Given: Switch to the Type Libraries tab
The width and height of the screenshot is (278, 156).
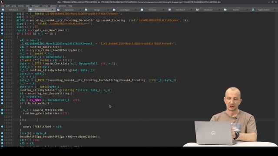Looking at the screenshot, I should [x=264, y=10].
